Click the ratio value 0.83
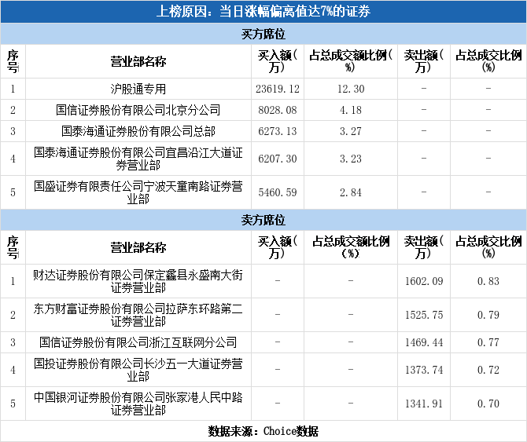 point(488,281)
